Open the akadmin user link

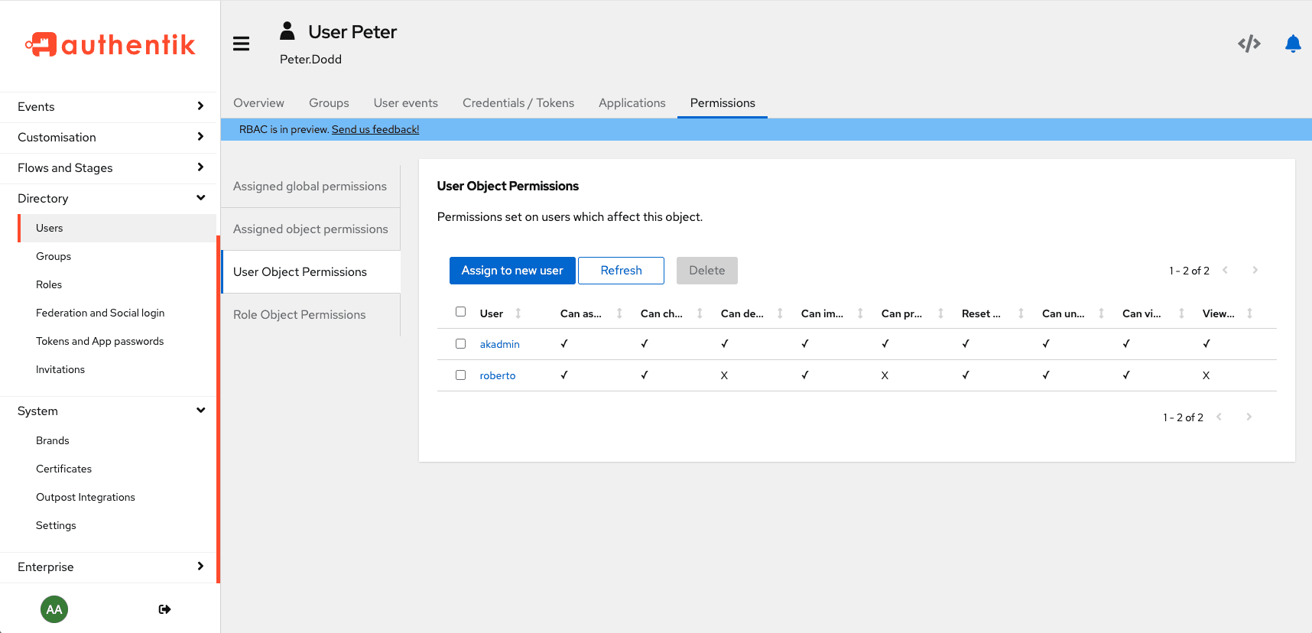[x=499, y=345]
